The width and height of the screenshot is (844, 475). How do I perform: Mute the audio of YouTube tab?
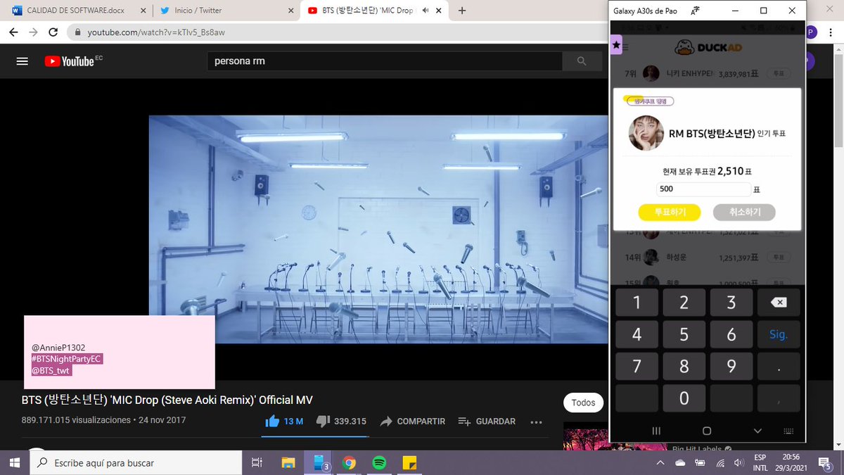pyautogui.click(x=425, y=11)
